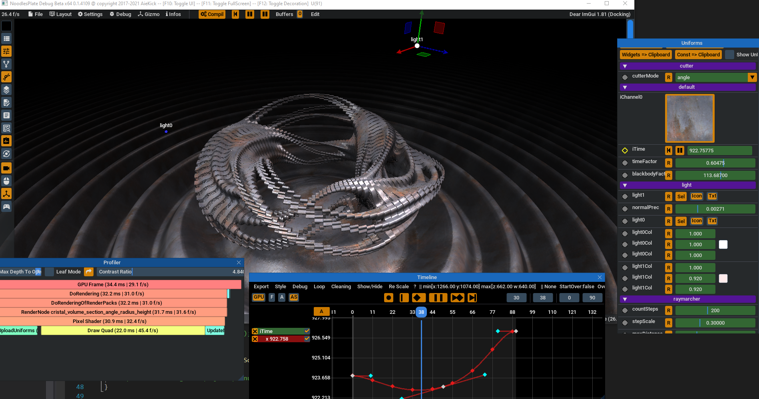Click the iChannel0 texture thumbnail

click(689, 118)
